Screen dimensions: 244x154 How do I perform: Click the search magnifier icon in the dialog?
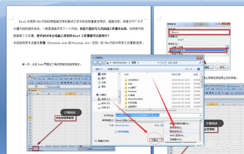tap(200, 63)
